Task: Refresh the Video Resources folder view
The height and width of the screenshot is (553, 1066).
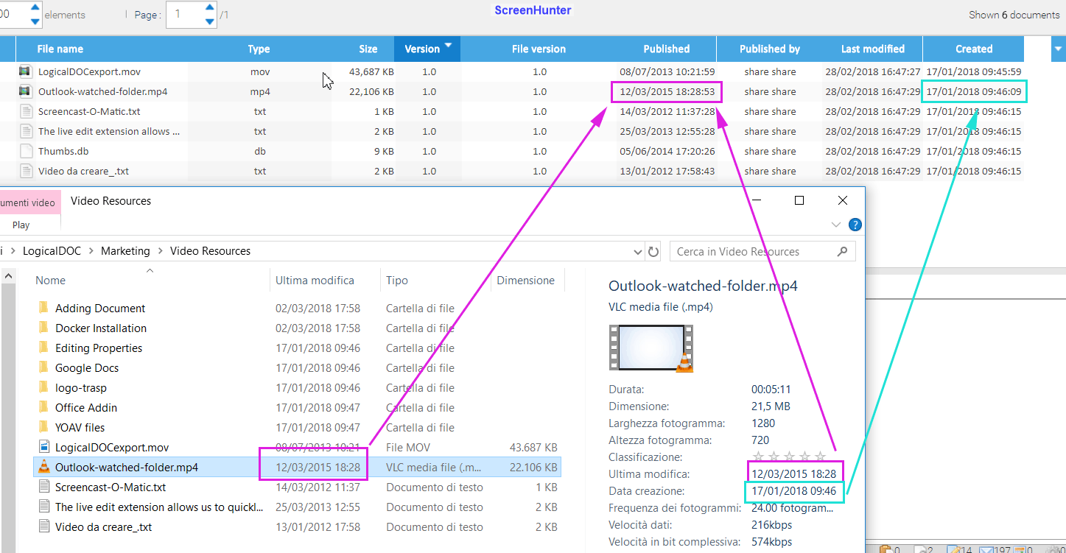Action: point(653,251)
